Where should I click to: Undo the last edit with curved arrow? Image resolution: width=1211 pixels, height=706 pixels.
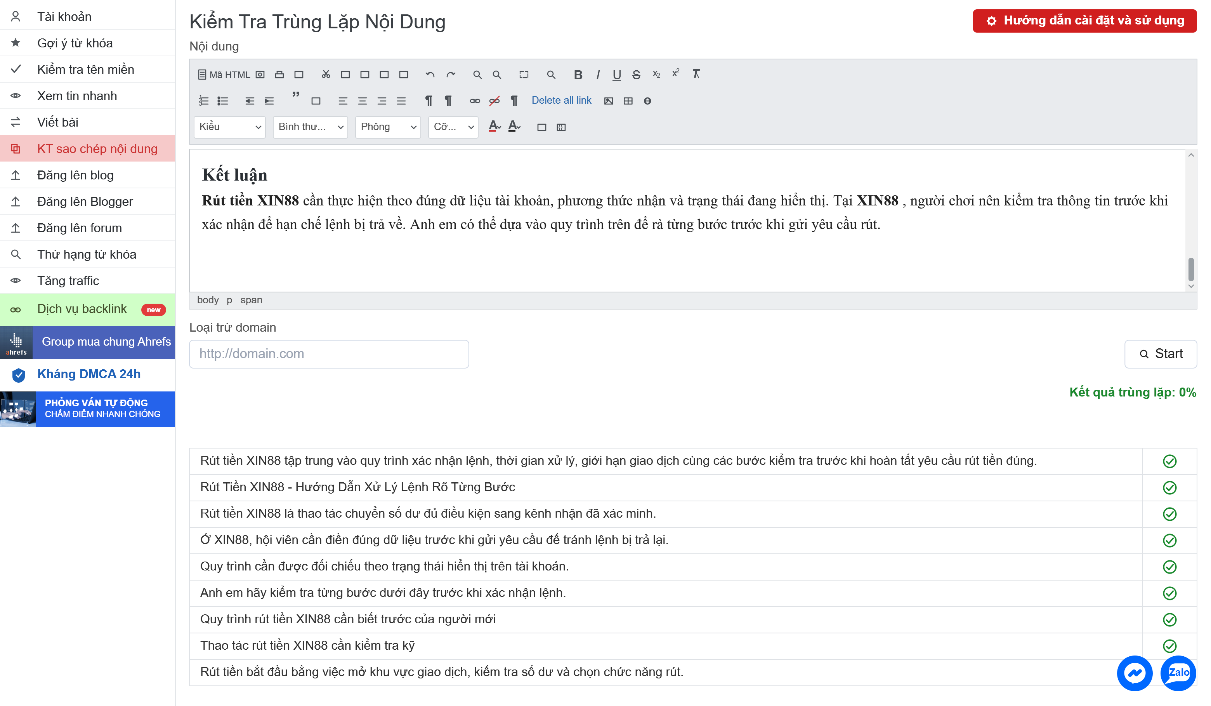point(430,75)
